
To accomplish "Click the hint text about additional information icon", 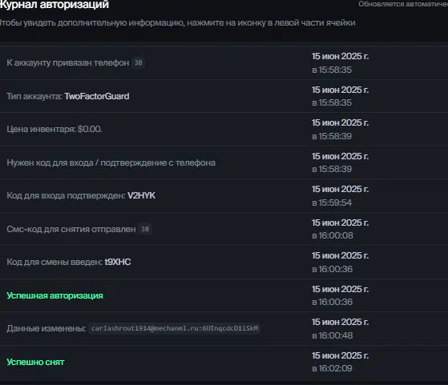I will tap(177, 22).
